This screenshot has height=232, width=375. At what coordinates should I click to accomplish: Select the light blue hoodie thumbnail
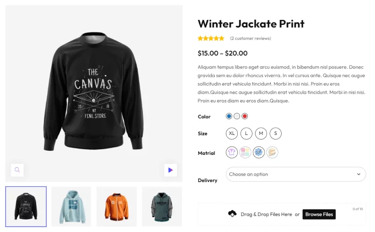tap(71, 207)
